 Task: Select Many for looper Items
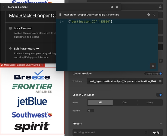coord(150,103)
